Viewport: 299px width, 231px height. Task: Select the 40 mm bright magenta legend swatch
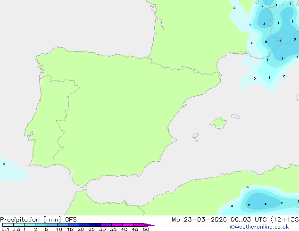(128, 225)
